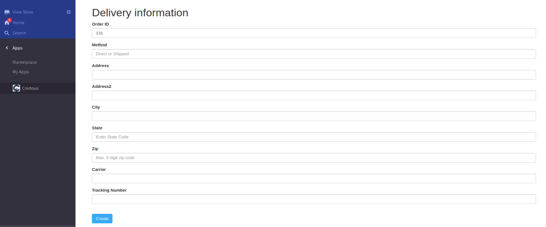Click the City input field
This screenshot has height=227, width=546.
coord(314,116)
